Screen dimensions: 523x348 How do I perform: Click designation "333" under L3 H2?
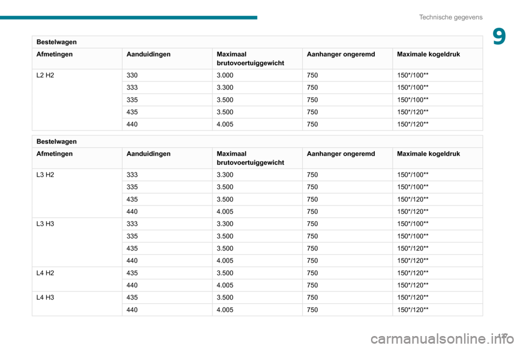point(132,175)
